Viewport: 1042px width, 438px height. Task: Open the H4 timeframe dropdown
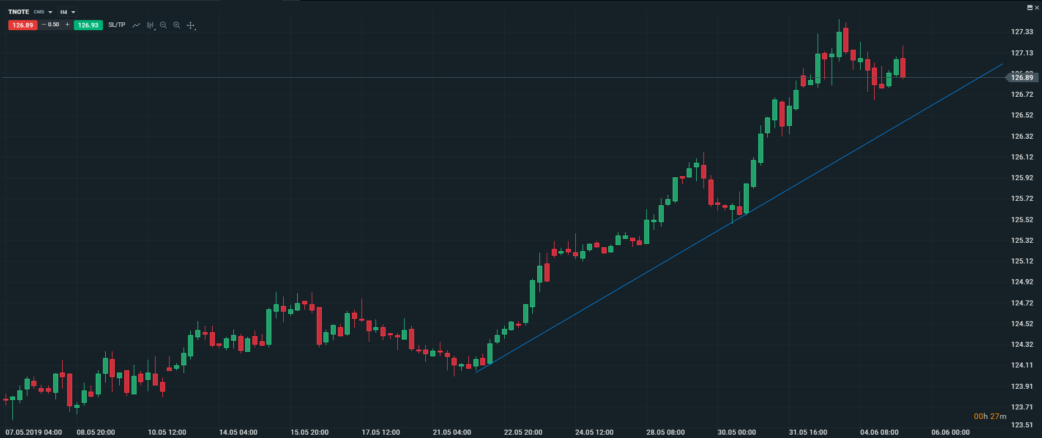pyautogui.click(x=68, y=12)
